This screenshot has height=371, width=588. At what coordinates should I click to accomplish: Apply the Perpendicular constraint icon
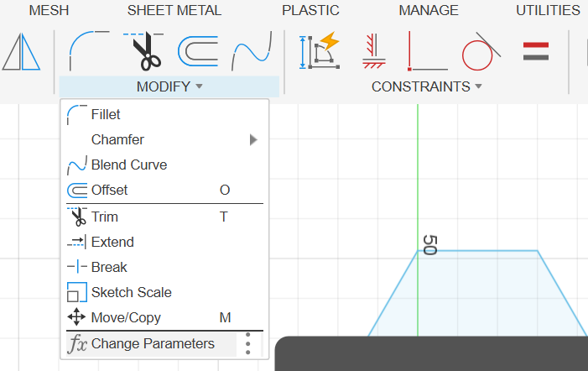pos(428,51)
